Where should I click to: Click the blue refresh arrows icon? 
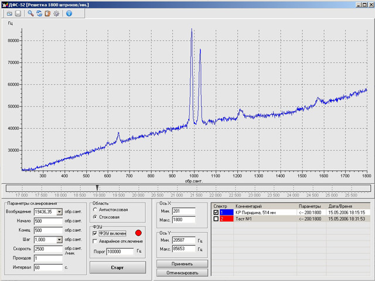39,13
